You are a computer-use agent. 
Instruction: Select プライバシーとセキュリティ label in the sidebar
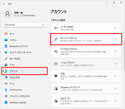tap(20, 96)
